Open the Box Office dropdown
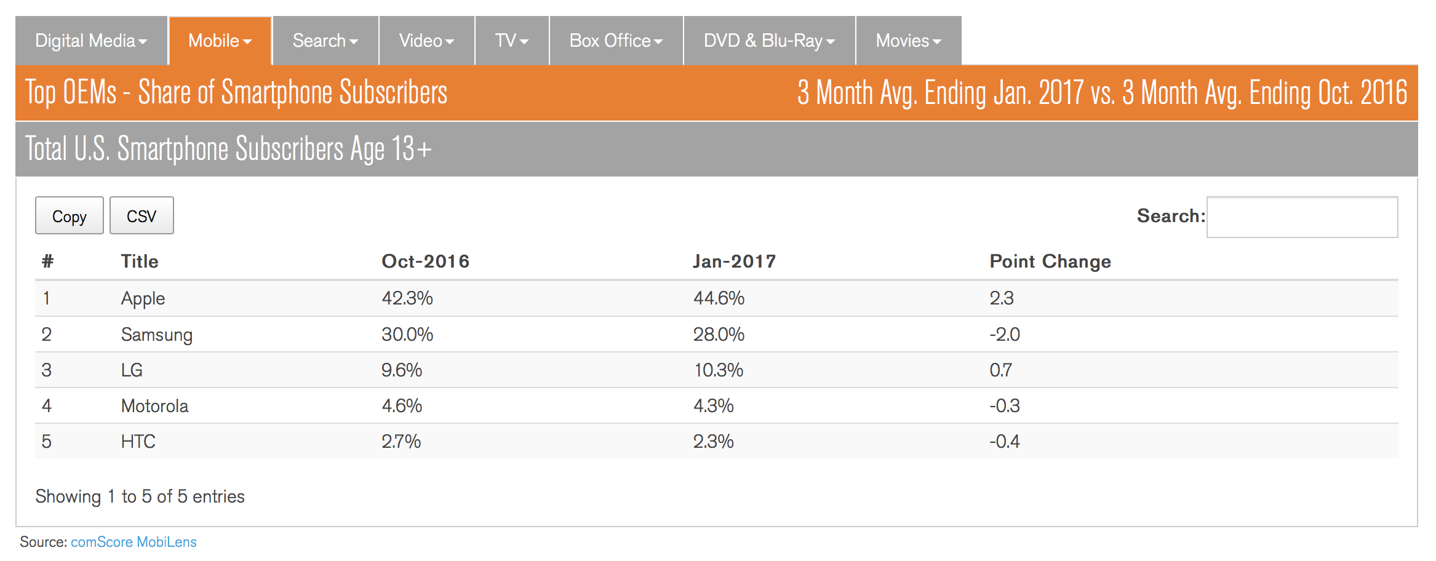 pos(616,41)
